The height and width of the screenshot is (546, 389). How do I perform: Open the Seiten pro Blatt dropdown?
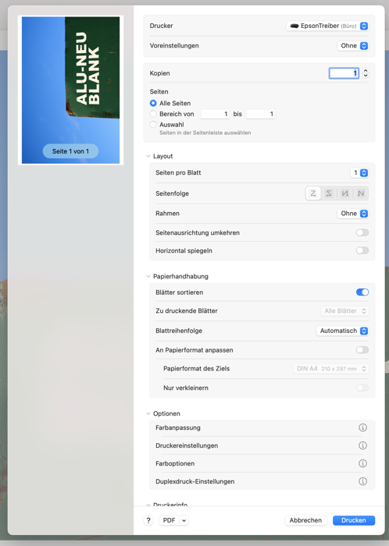359,172
